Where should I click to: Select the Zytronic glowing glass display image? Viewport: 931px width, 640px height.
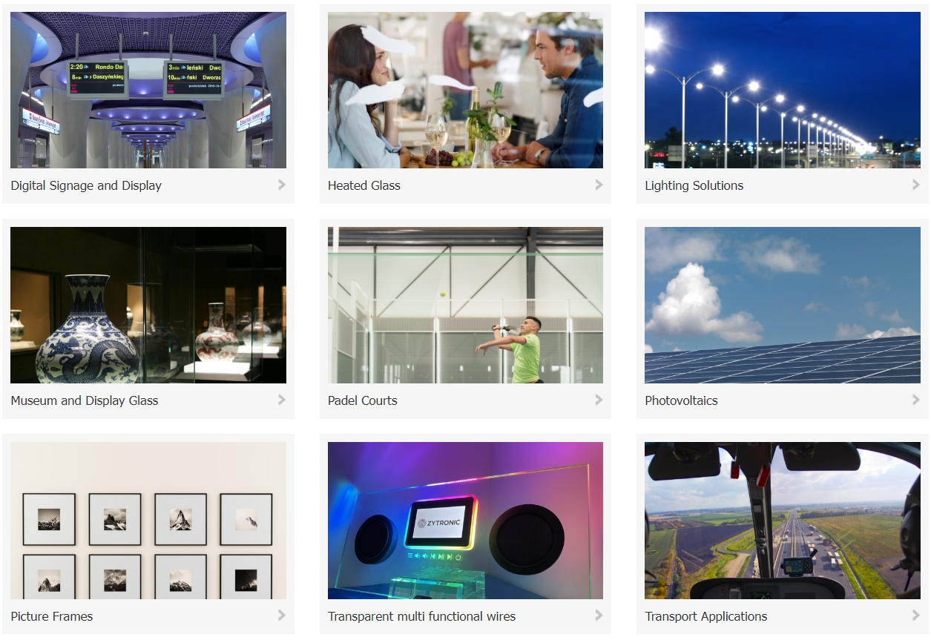coord(465,521)
